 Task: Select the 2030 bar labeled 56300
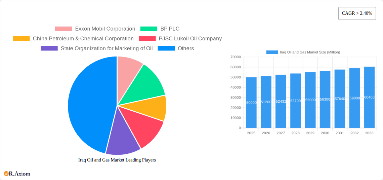(325, 99)
